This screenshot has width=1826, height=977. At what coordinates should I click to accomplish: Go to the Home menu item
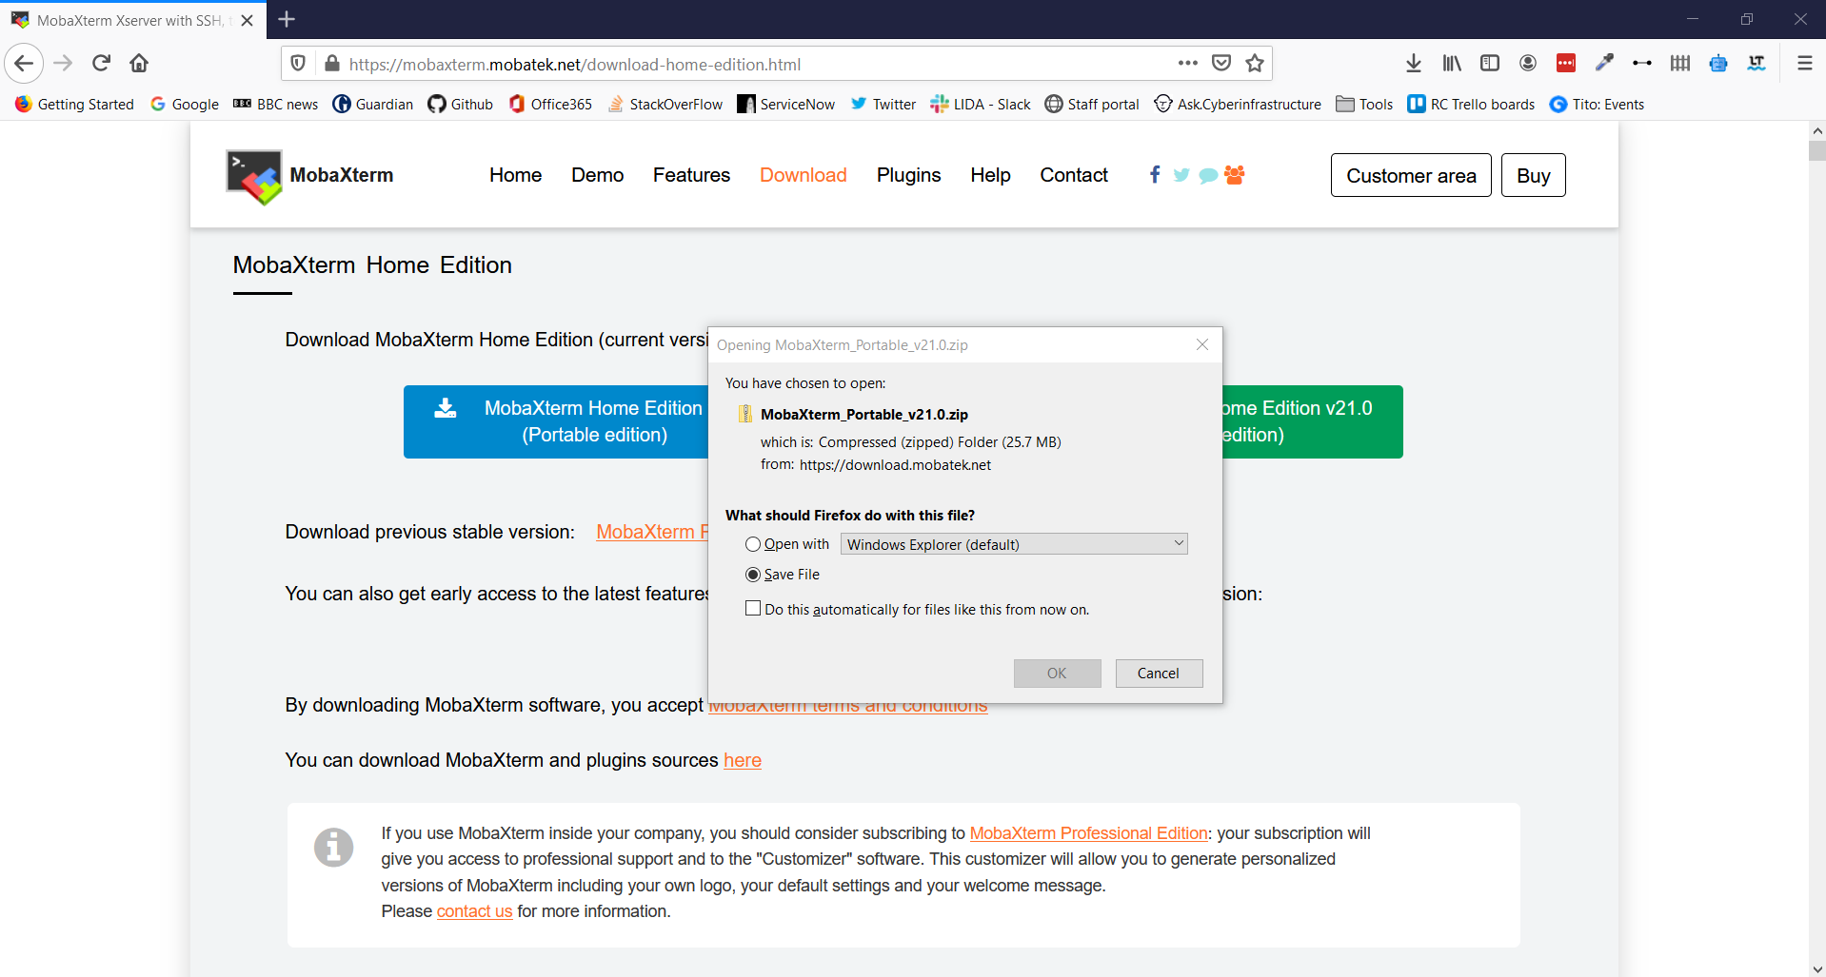515,175
